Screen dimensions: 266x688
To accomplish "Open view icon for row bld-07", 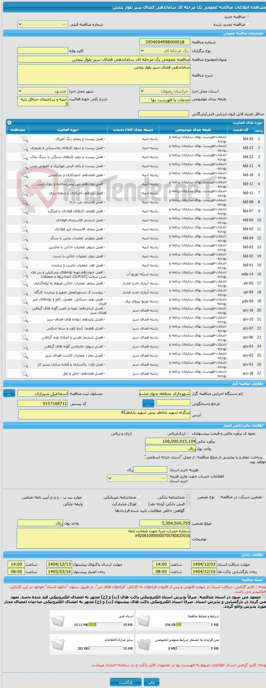I will point(24,211).
